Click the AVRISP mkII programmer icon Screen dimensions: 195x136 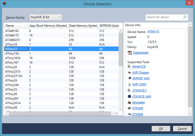[129, 78]
